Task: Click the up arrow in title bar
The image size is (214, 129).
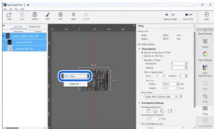Action: 28,5
